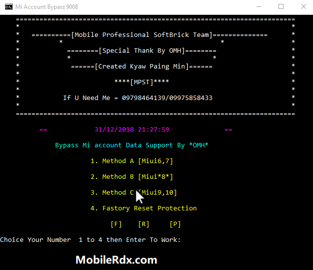Click the window title Mi Account Bypass 9008
This screenshot has width=313, height=270.
click(x=47, y=7)
